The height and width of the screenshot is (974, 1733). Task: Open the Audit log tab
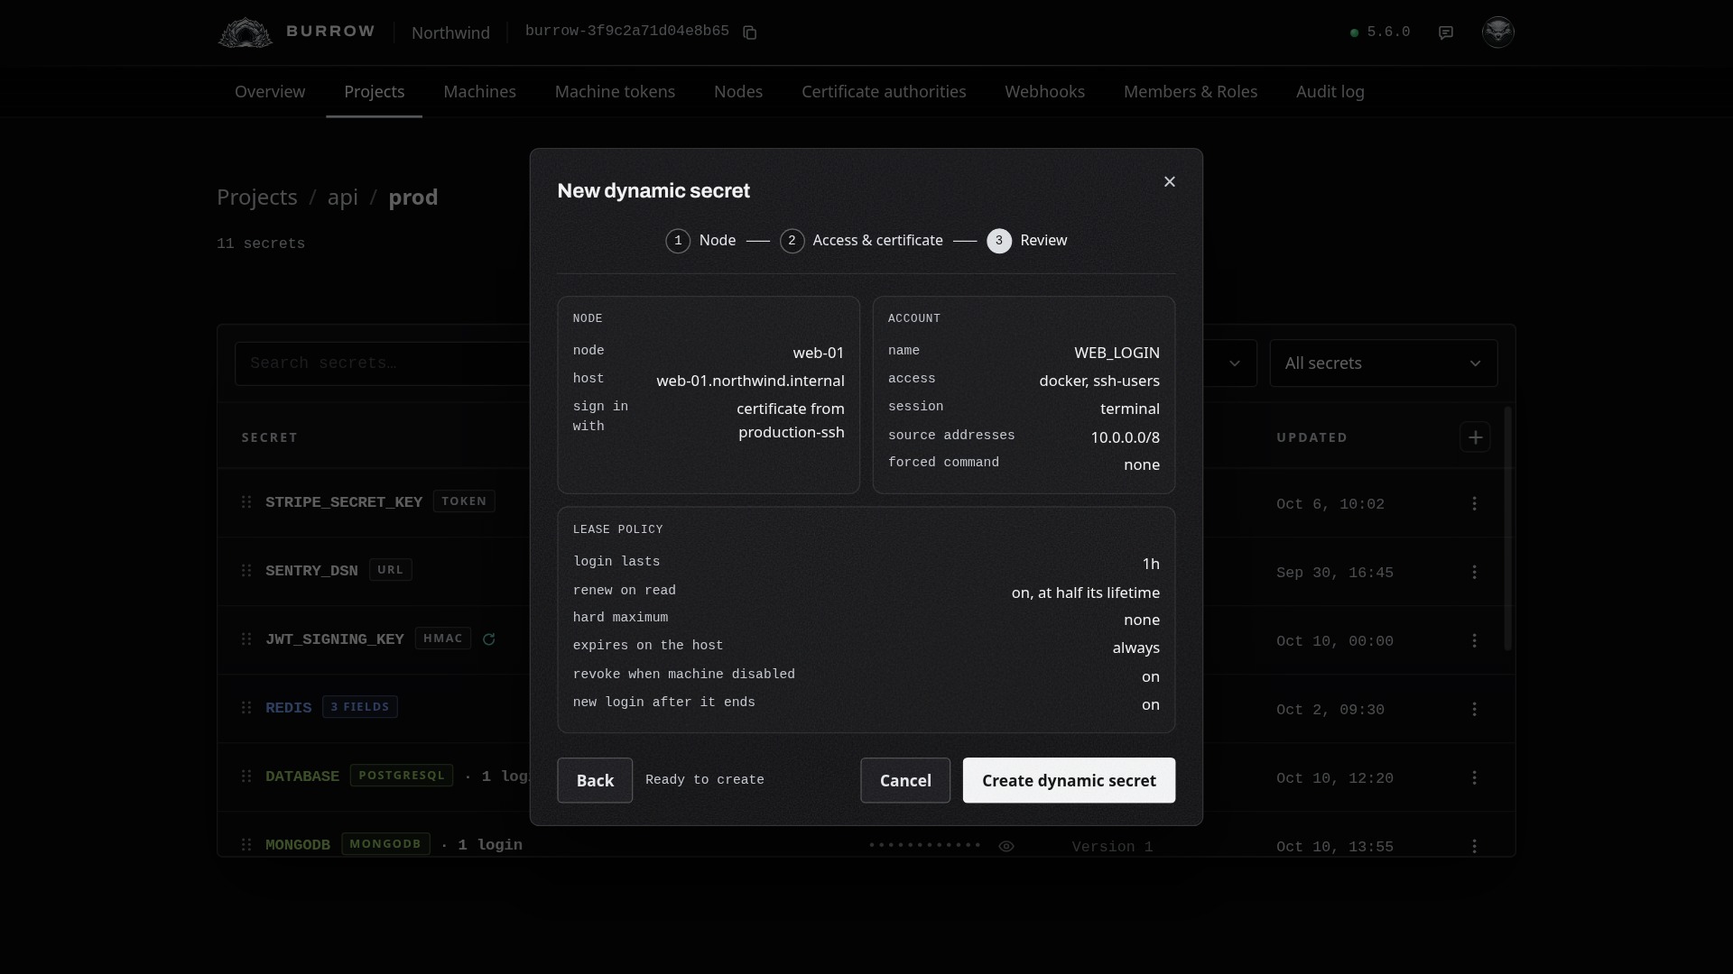1330,91
